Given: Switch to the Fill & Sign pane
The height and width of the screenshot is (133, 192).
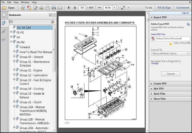Looking at the screenshot, I should tap(164, 8).
